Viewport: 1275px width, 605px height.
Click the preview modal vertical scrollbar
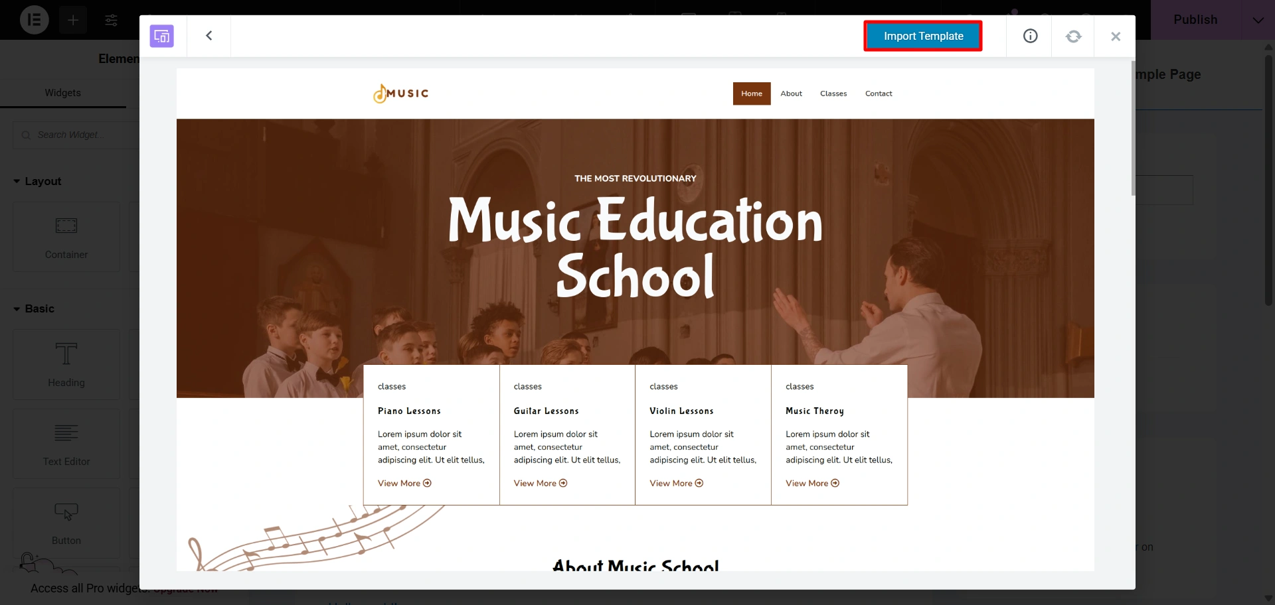tap(1133, 129)
